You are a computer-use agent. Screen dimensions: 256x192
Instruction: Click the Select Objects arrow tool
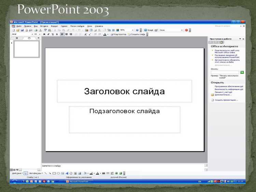(26, 173)
